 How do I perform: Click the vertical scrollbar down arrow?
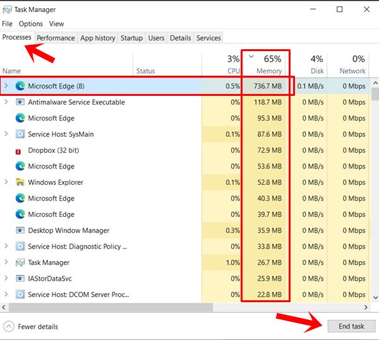[375, 297]
